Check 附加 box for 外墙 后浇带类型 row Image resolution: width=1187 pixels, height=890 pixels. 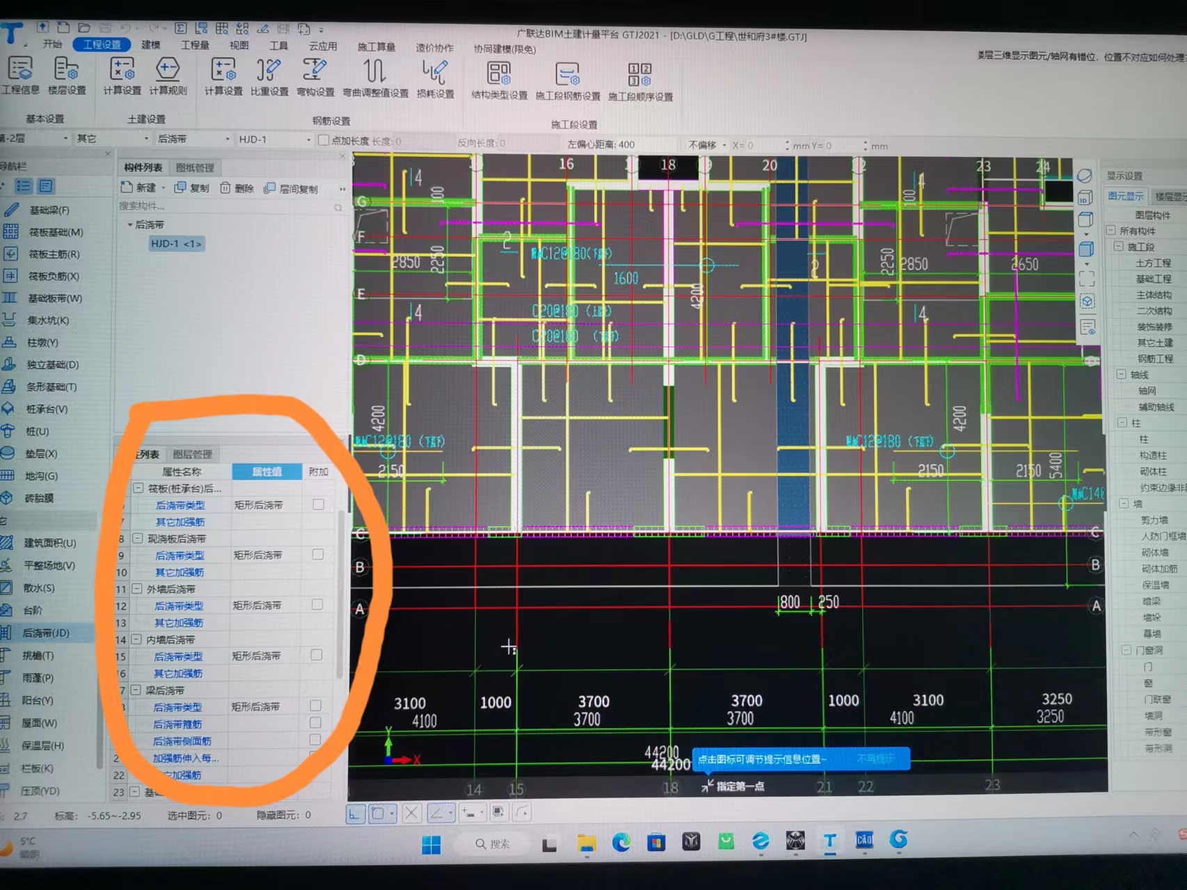click(317, 604)
